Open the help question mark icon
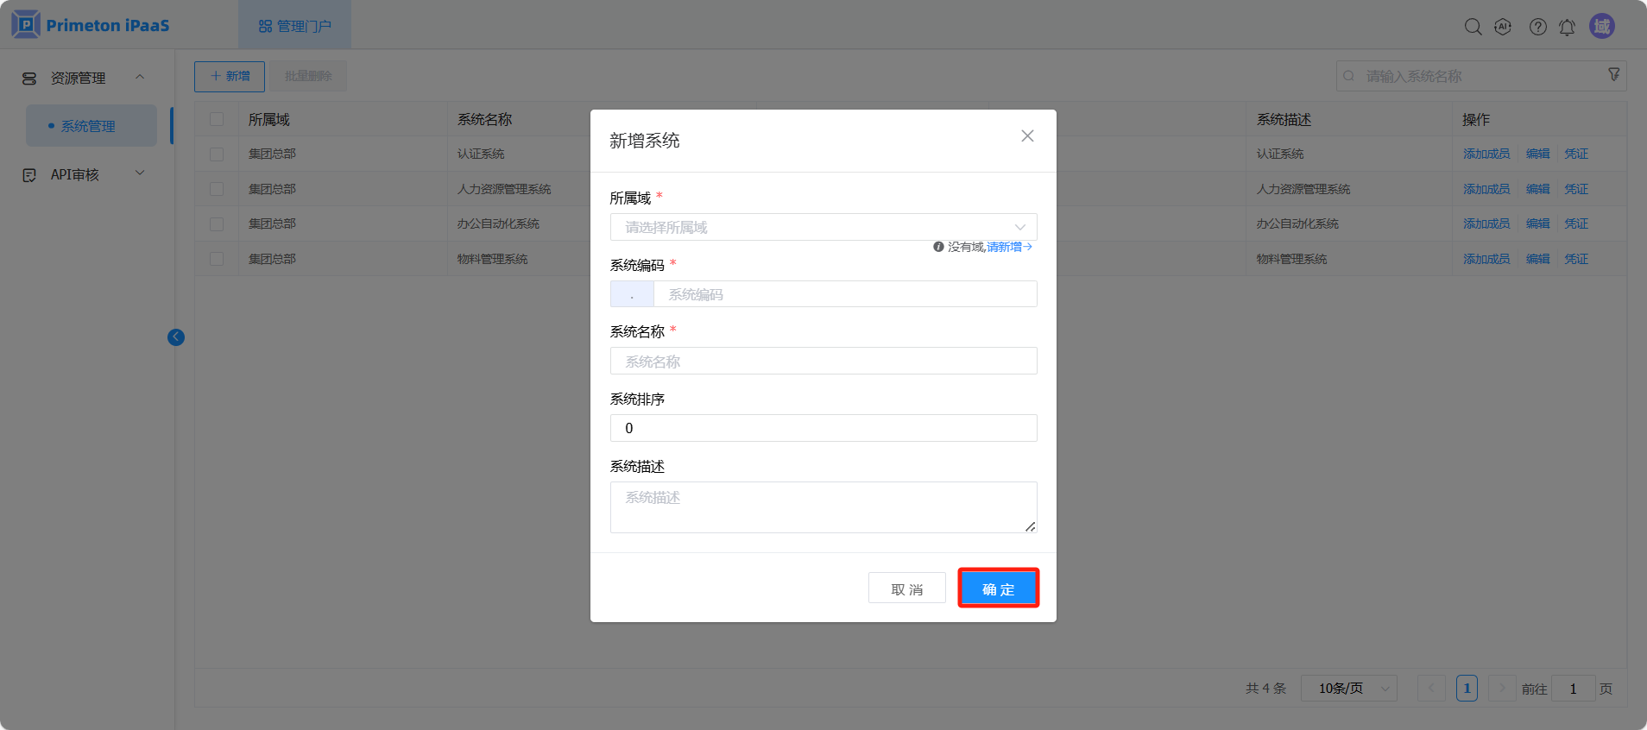The image size is (1647, 730). click(1537, 27)
